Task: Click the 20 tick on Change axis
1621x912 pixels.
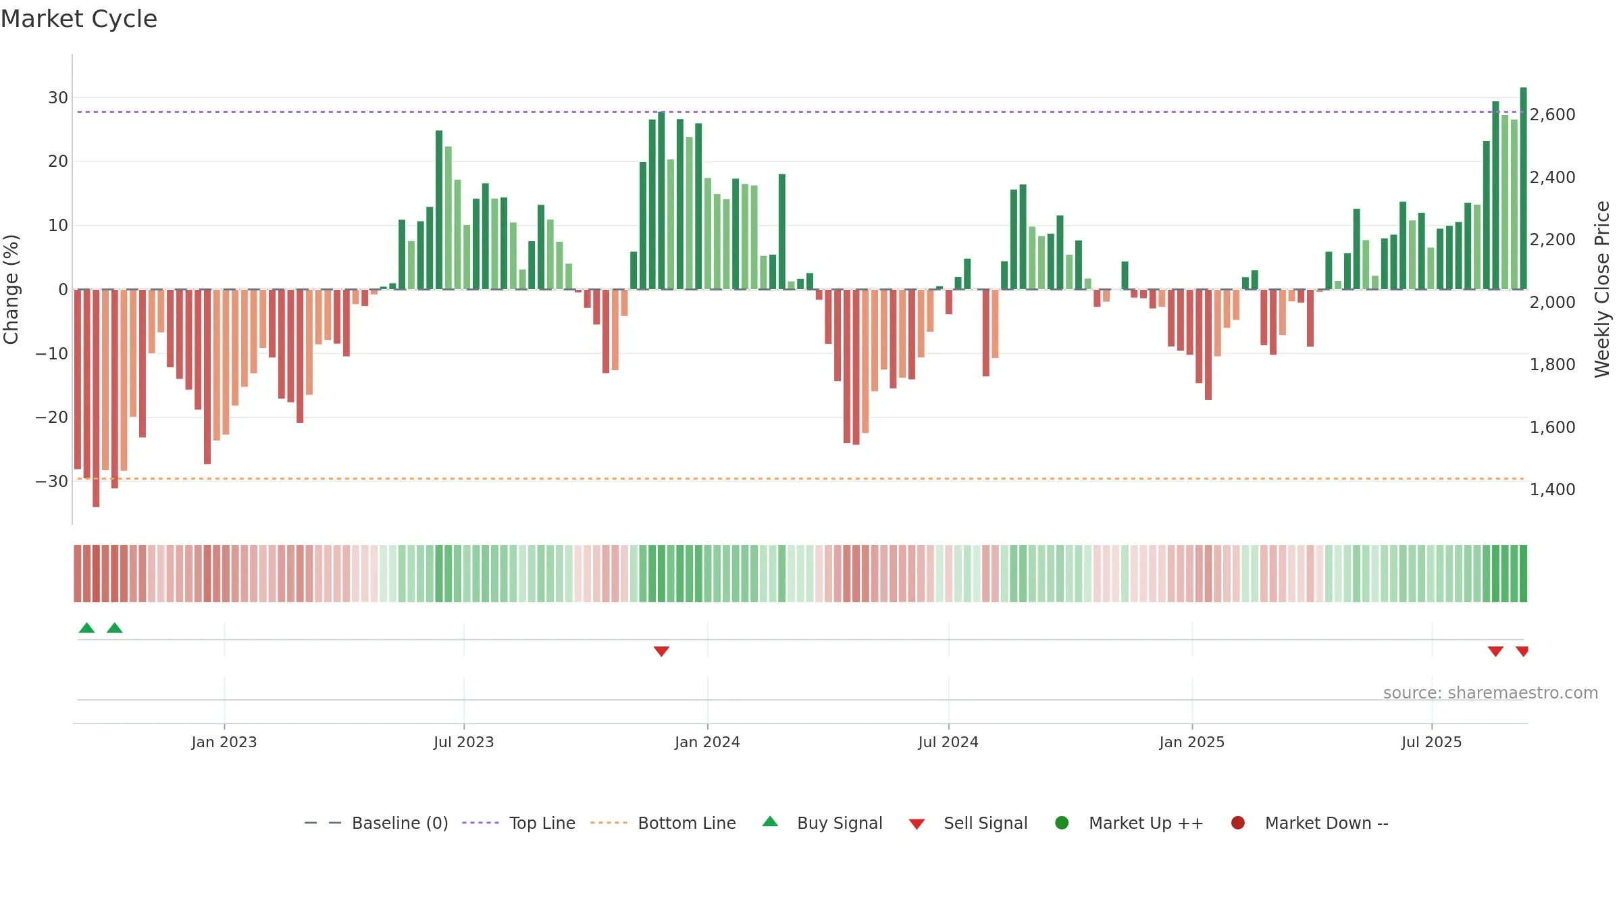Action: (x=58, y=161)
